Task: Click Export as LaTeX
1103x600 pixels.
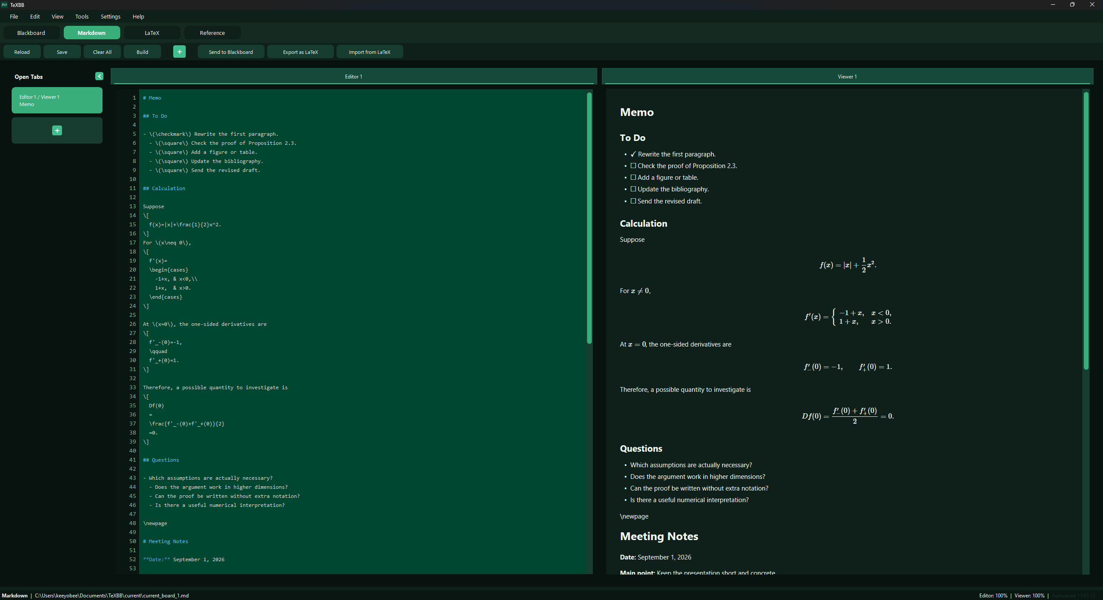Action: (x=300, y=52)
